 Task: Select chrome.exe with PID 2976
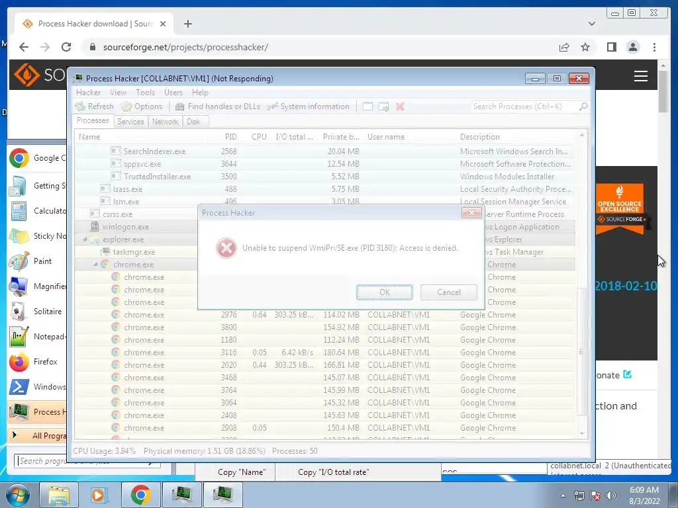[x=324, y=315]
